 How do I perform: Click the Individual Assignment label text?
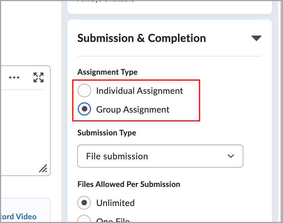click(x=140, y=91)
